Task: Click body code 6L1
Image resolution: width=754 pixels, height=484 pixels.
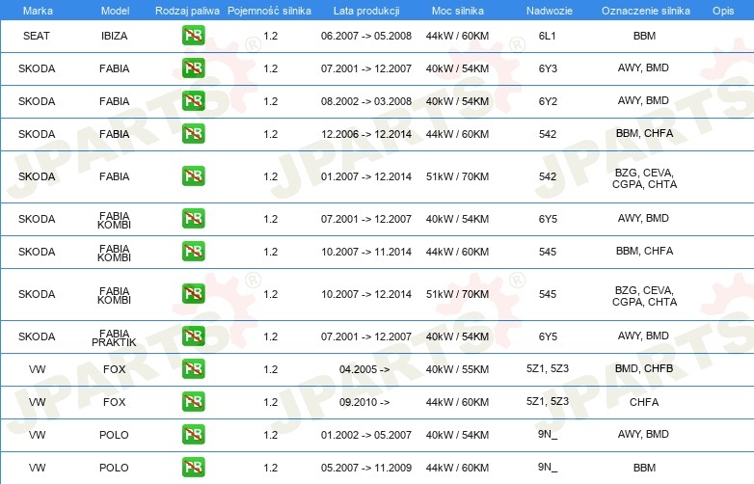Action: tap(548, 36)
